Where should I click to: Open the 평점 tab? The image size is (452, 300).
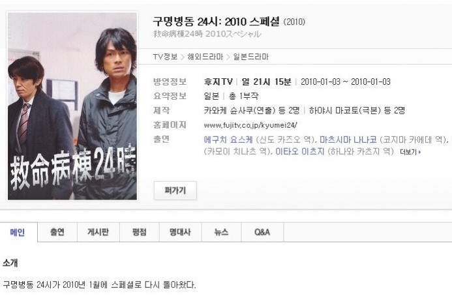(140, 232)
